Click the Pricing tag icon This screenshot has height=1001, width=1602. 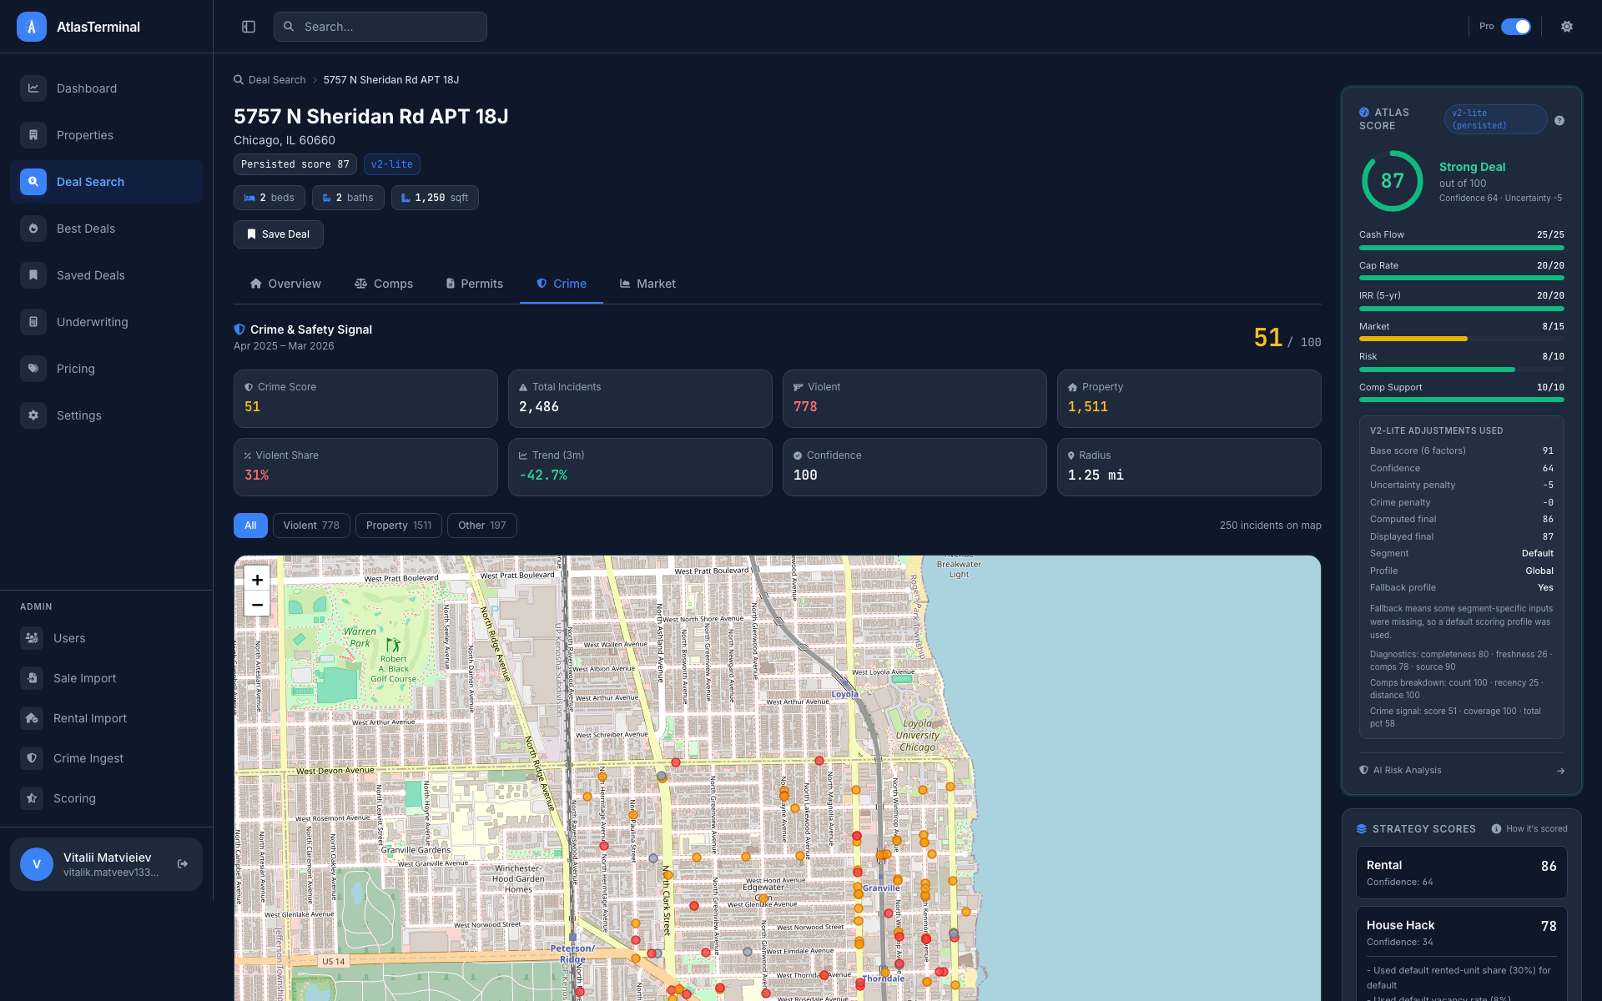(x=33, y=369)
